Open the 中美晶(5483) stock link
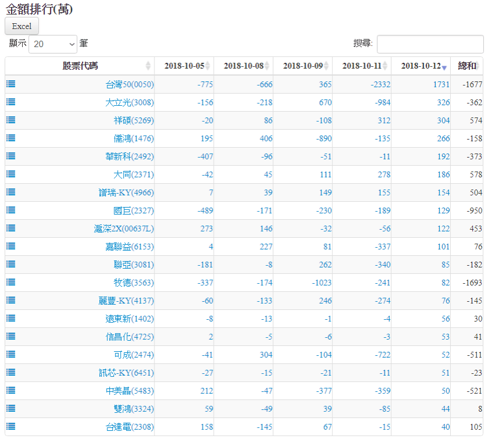The height and width of the screenshot is (439, 488). point(130,391)
